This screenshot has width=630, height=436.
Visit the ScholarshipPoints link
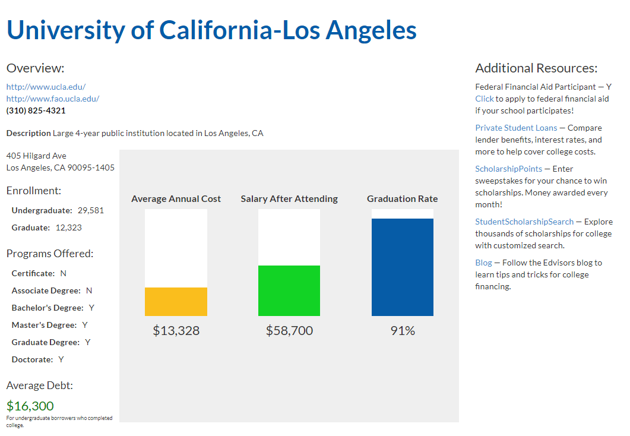coord(508,169)
